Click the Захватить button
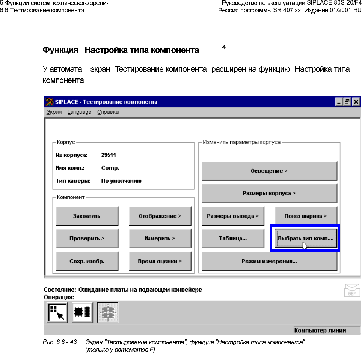The height and width of the screenshot is (353, 362). tap(87, 216)
